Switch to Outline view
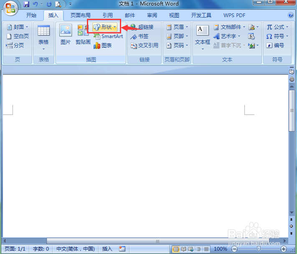 (198, 249)
